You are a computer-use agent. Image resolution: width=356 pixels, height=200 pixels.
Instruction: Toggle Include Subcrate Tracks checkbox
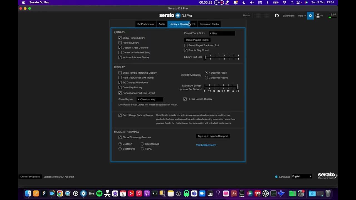pyautogui.click(x=120, y=57)
